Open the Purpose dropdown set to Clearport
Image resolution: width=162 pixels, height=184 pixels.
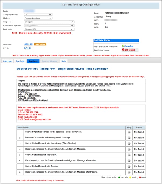point(49,22)
